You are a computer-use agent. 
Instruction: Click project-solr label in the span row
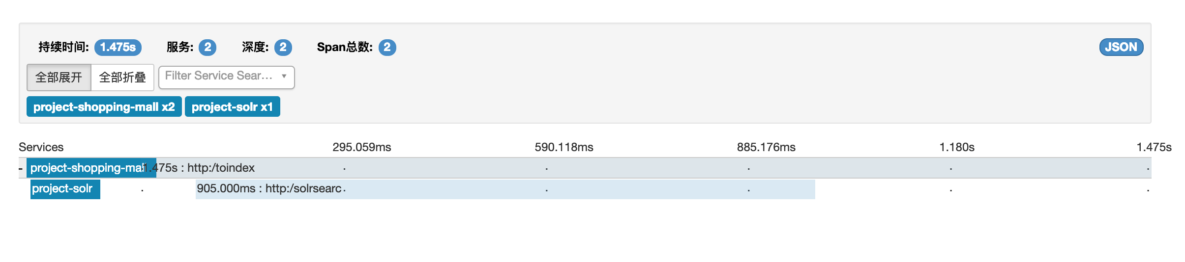(x=65, y=189)
